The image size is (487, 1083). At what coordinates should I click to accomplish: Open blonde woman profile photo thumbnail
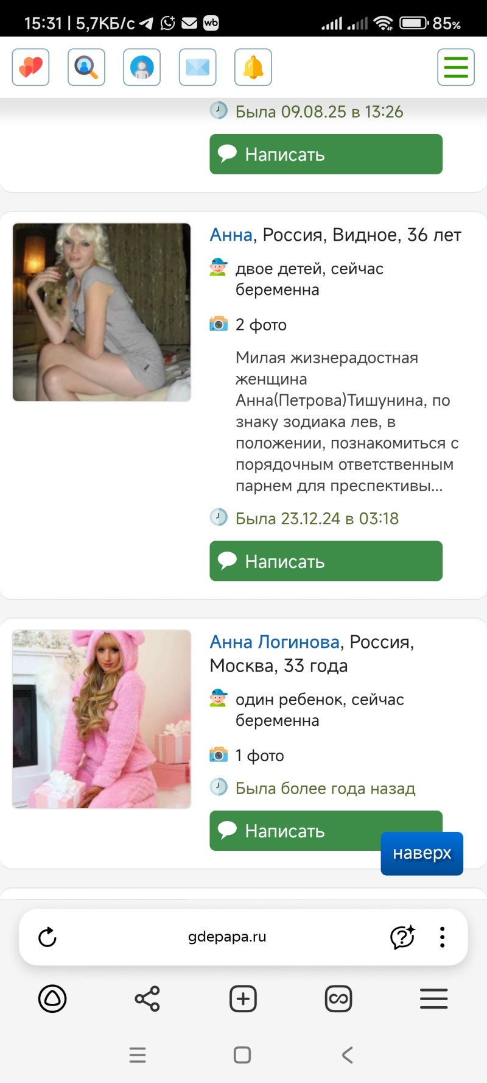coord(102,312)
